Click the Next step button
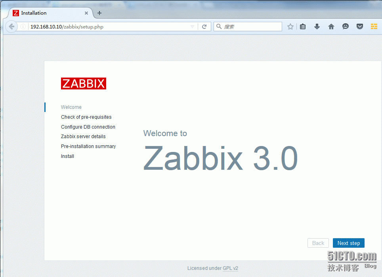The height and width of the screenshot is (277, 382). 349,243
